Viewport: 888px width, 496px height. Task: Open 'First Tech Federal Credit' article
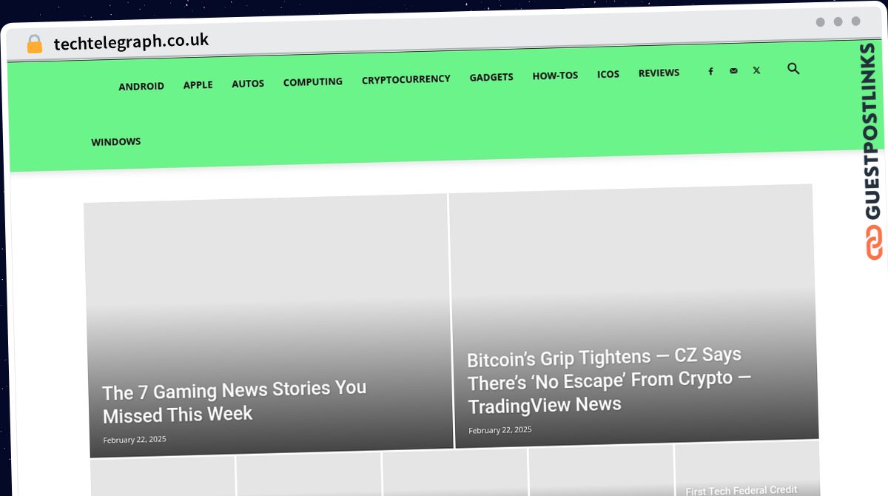tap(741, 491)
